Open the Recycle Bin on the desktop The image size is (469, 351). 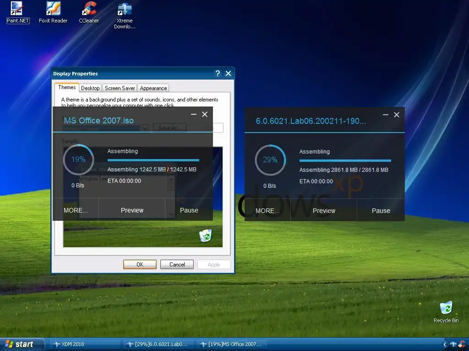click(446, 312)
